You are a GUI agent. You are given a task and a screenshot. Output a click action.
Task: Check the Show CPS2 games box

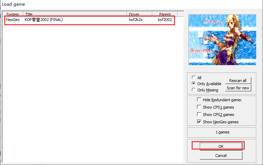point(199,114)
